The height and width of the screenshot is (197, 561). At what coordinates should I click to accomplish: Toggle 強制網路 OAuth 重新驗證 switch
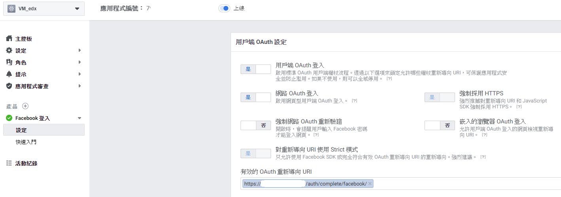pyautogui.click(x=256, y=125)
